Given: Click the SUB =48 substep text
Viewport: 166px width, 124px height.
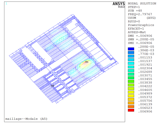Looking at the screenshot, I should [135, 11].
